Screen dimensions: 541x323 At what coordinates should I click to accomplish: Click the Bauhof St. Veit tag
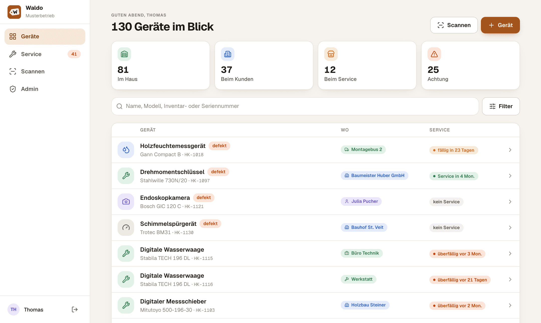tap(364, 227)
